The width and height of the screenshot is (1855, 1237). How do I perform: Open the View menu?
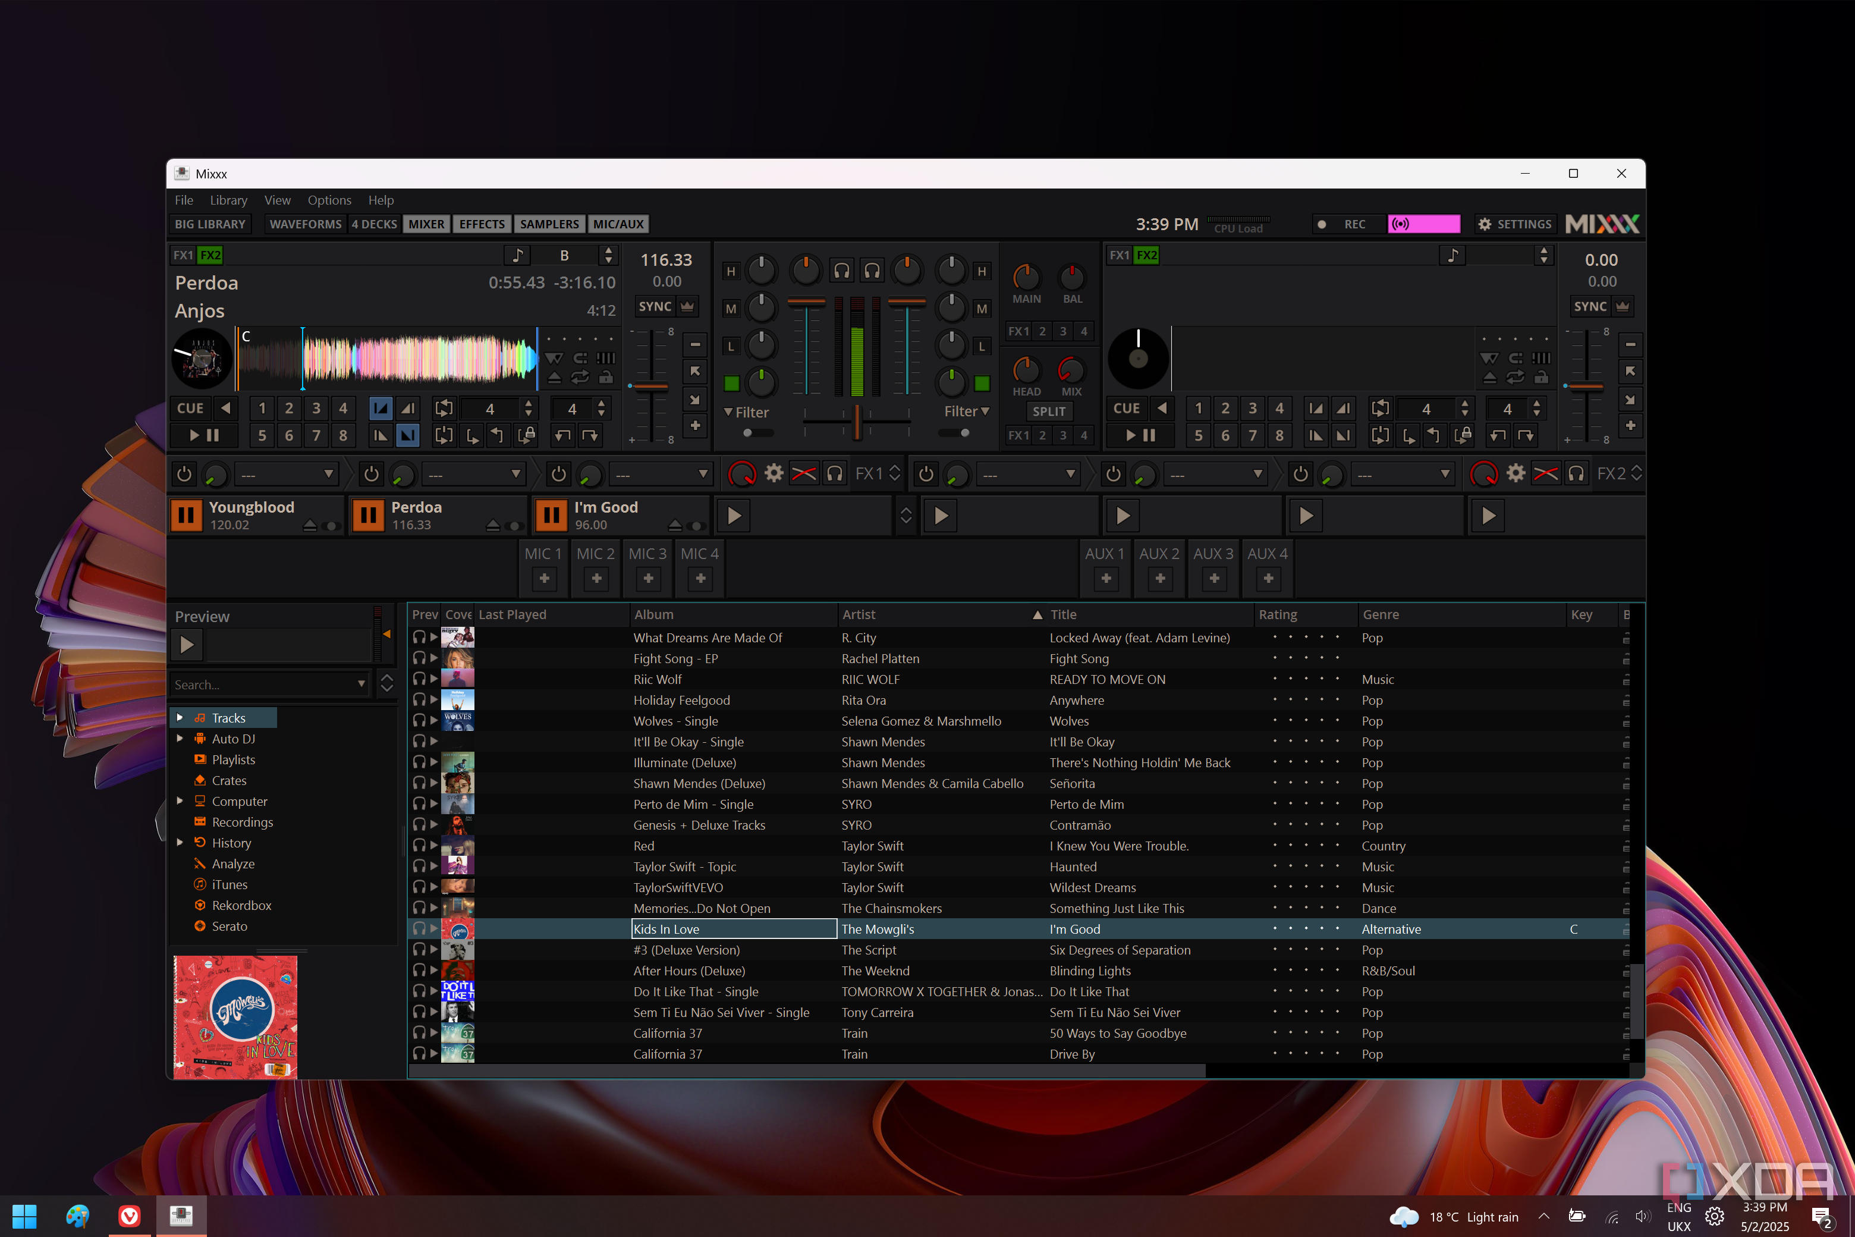277,200
